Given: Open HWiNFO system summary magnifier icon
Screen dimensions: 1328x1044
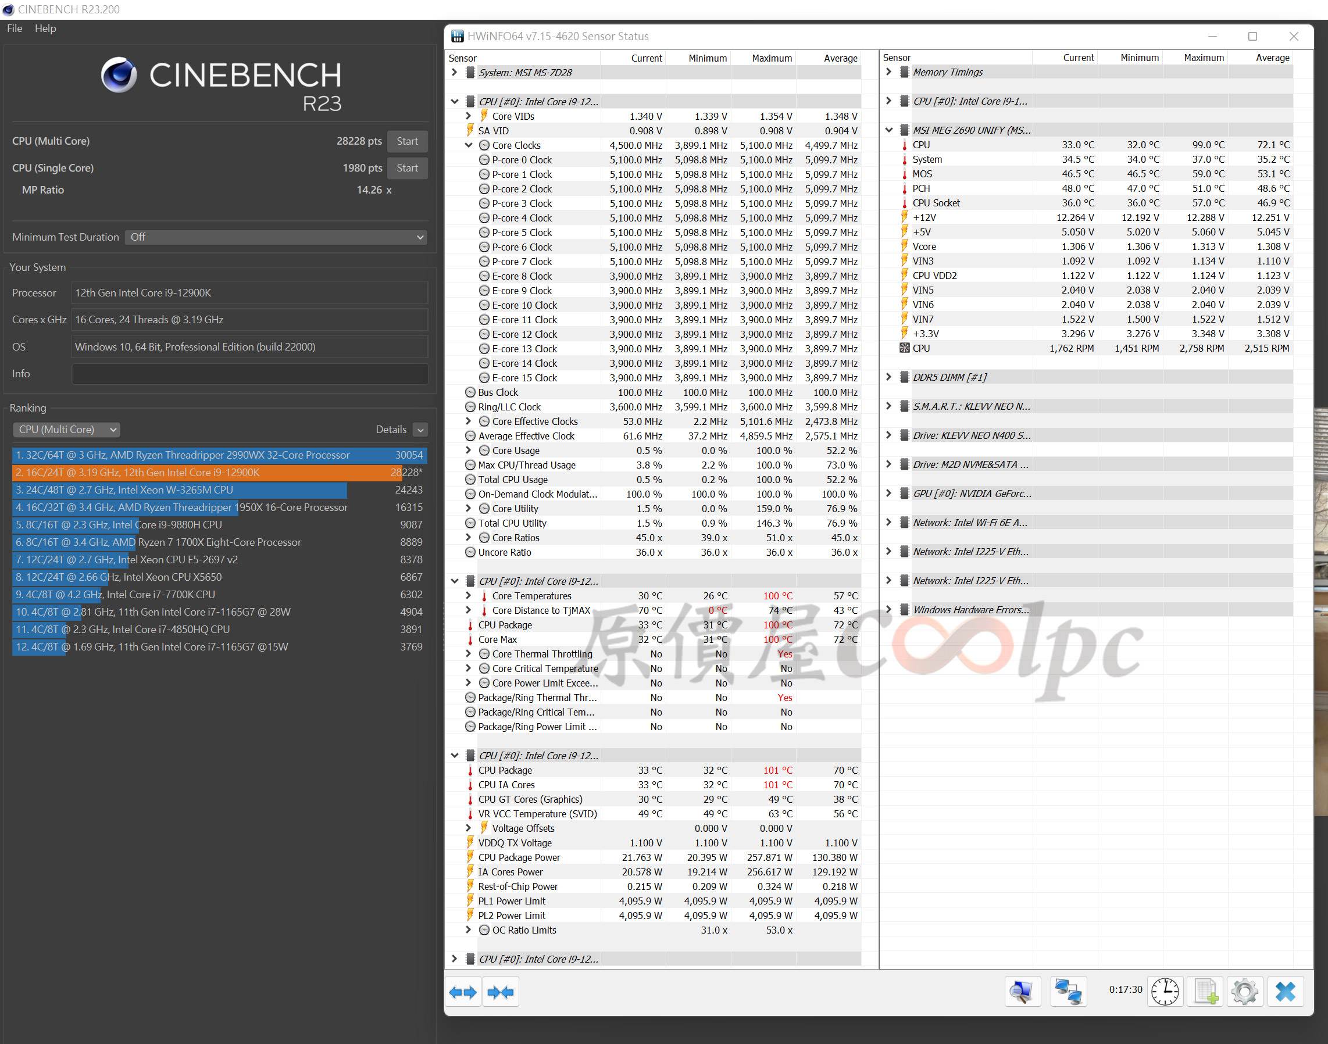Looking at the screenshot, I should coord(1022,992).
